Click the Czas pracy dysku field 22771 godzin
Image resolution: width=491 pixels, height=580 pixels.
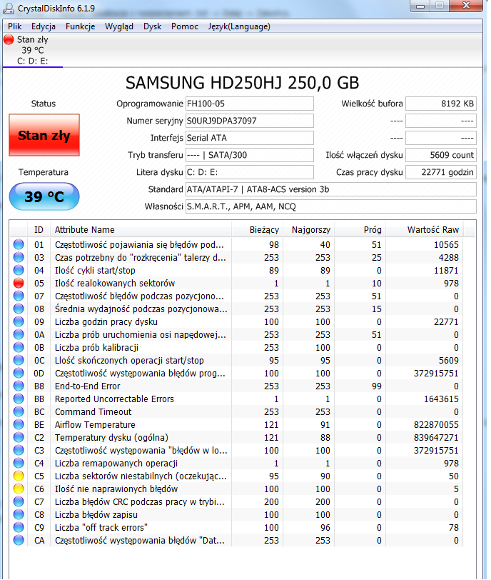441,172
